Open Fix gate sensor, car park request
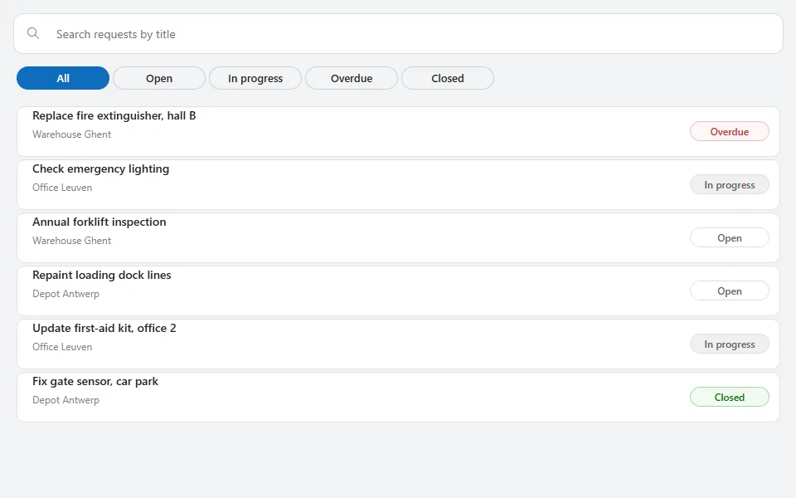This screenshot has height=498, width=796. point(398,397)
